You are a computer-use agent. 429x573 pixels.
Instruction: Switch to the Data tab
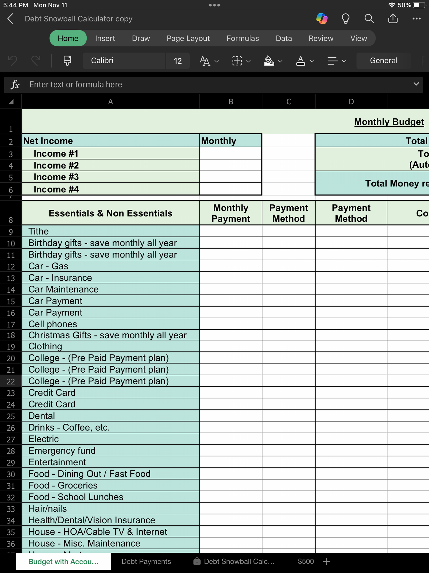(284, 38)
